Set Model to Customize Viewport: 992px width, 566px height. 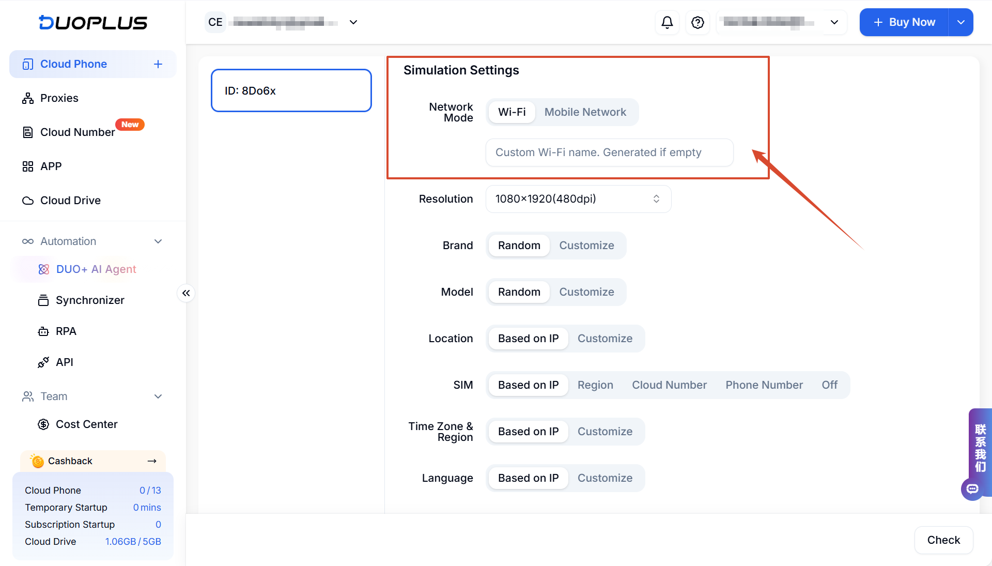pyautogui.click(x=586, y=292)
